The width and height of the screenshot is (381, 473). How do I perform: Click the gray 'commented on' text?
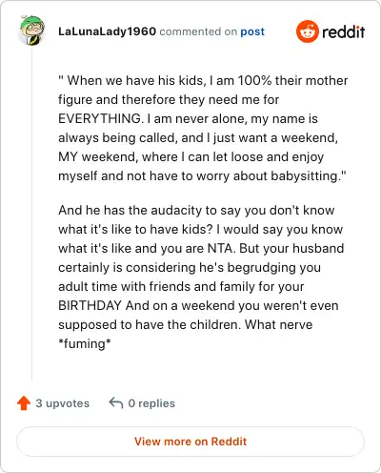click(198, 31)
